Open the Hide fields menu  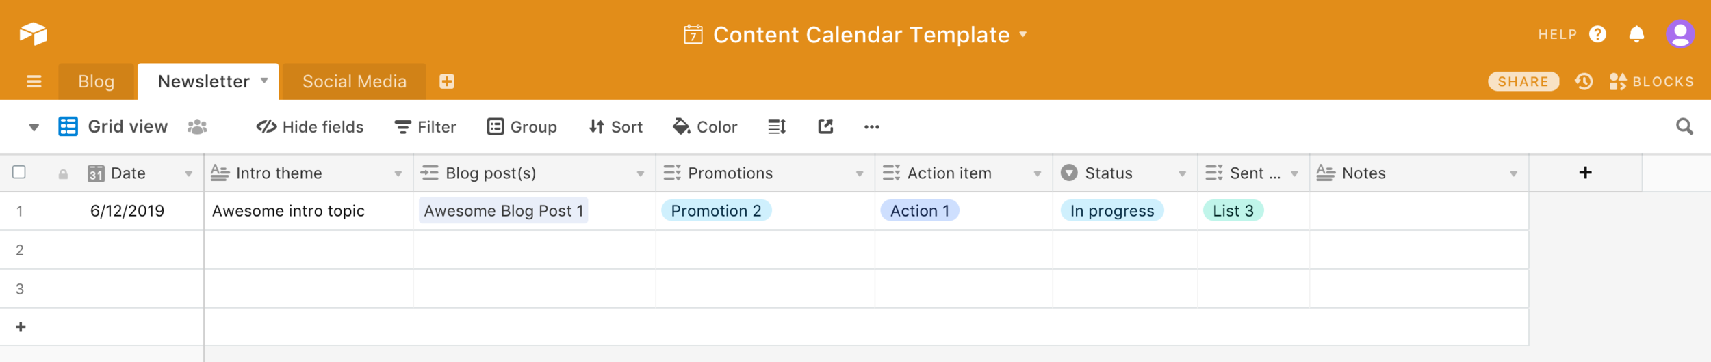(x=310, y=127)
